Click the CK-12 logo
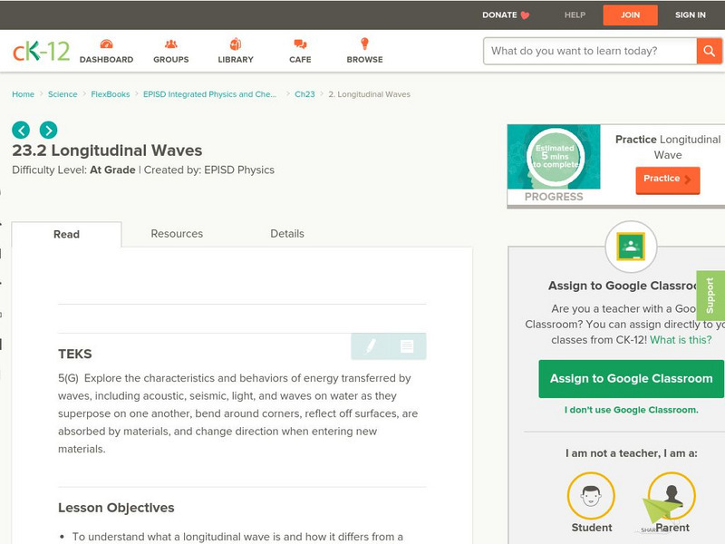 (x=41, y=51)
